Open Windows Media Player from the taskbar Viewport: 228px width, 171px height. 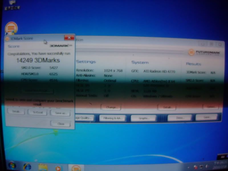point(58,168)
